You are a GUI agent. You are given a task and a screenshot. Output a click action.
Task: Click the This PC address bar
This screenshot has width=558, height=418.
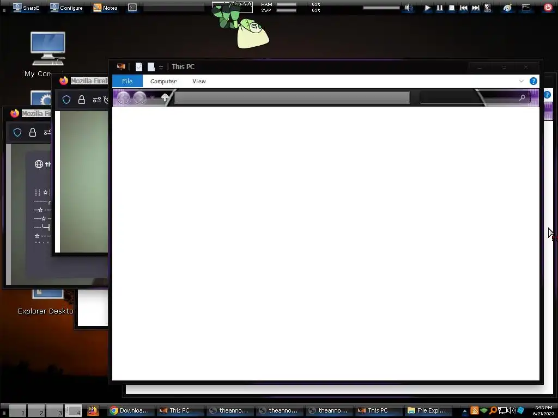292,97
